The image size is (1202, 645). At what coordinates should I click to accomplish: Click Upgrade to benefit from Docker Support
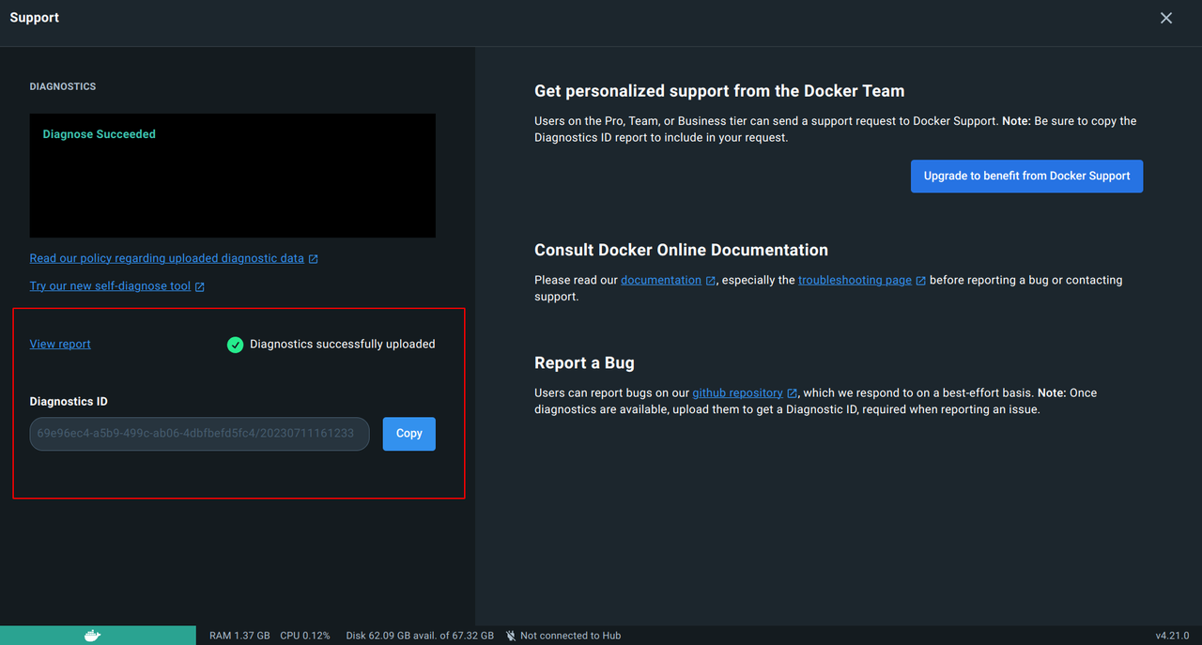[x=1026, y=176]
